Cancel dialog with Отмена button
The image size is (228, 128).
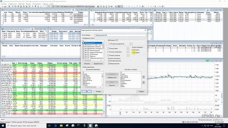tap(98, 92)
